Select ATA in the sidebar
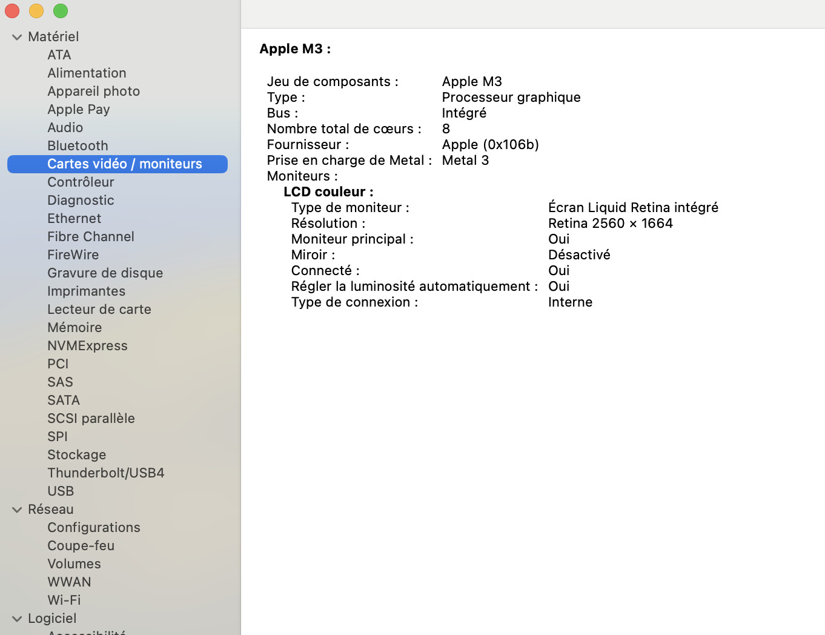 [x=59, y=55]
